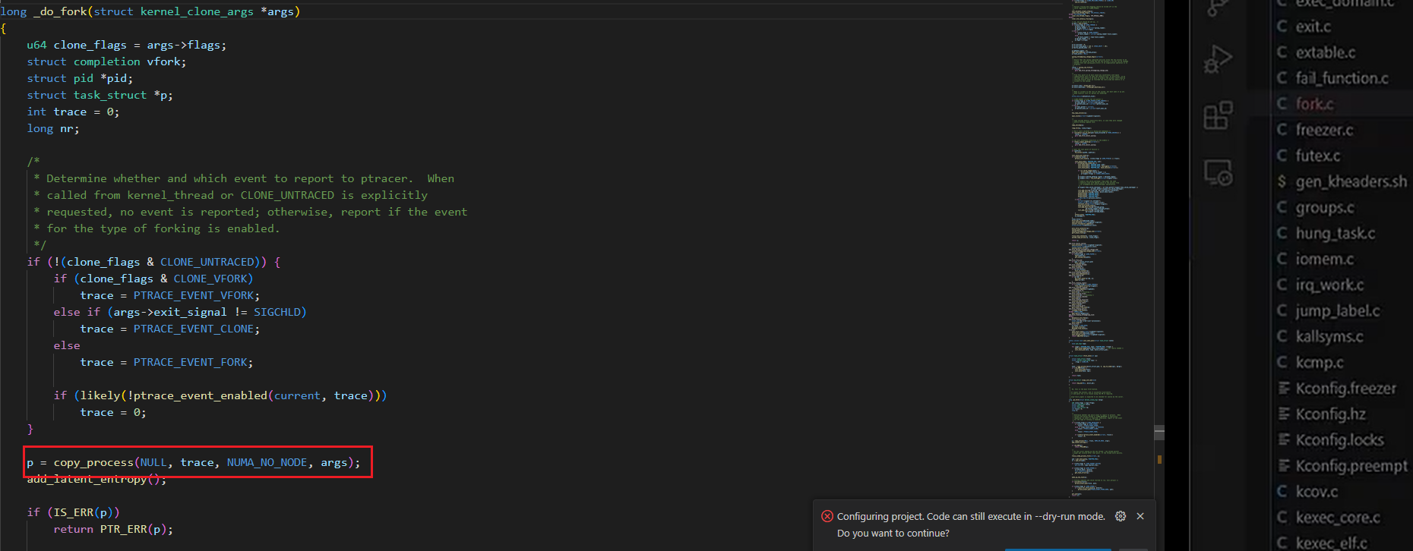Image resolution: width=1413 pixels, height=551 pixels.
Task: Place cursor on copy_process call
Action: point(93,462)
